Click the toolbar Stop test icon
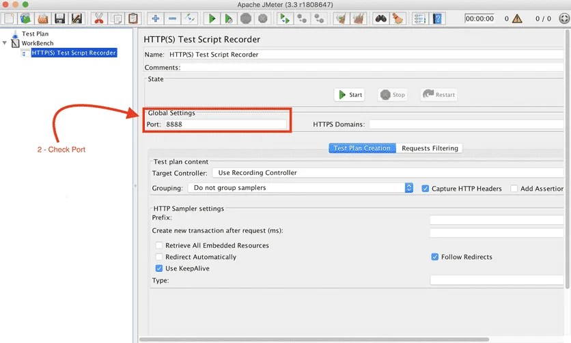 point(246,18)
